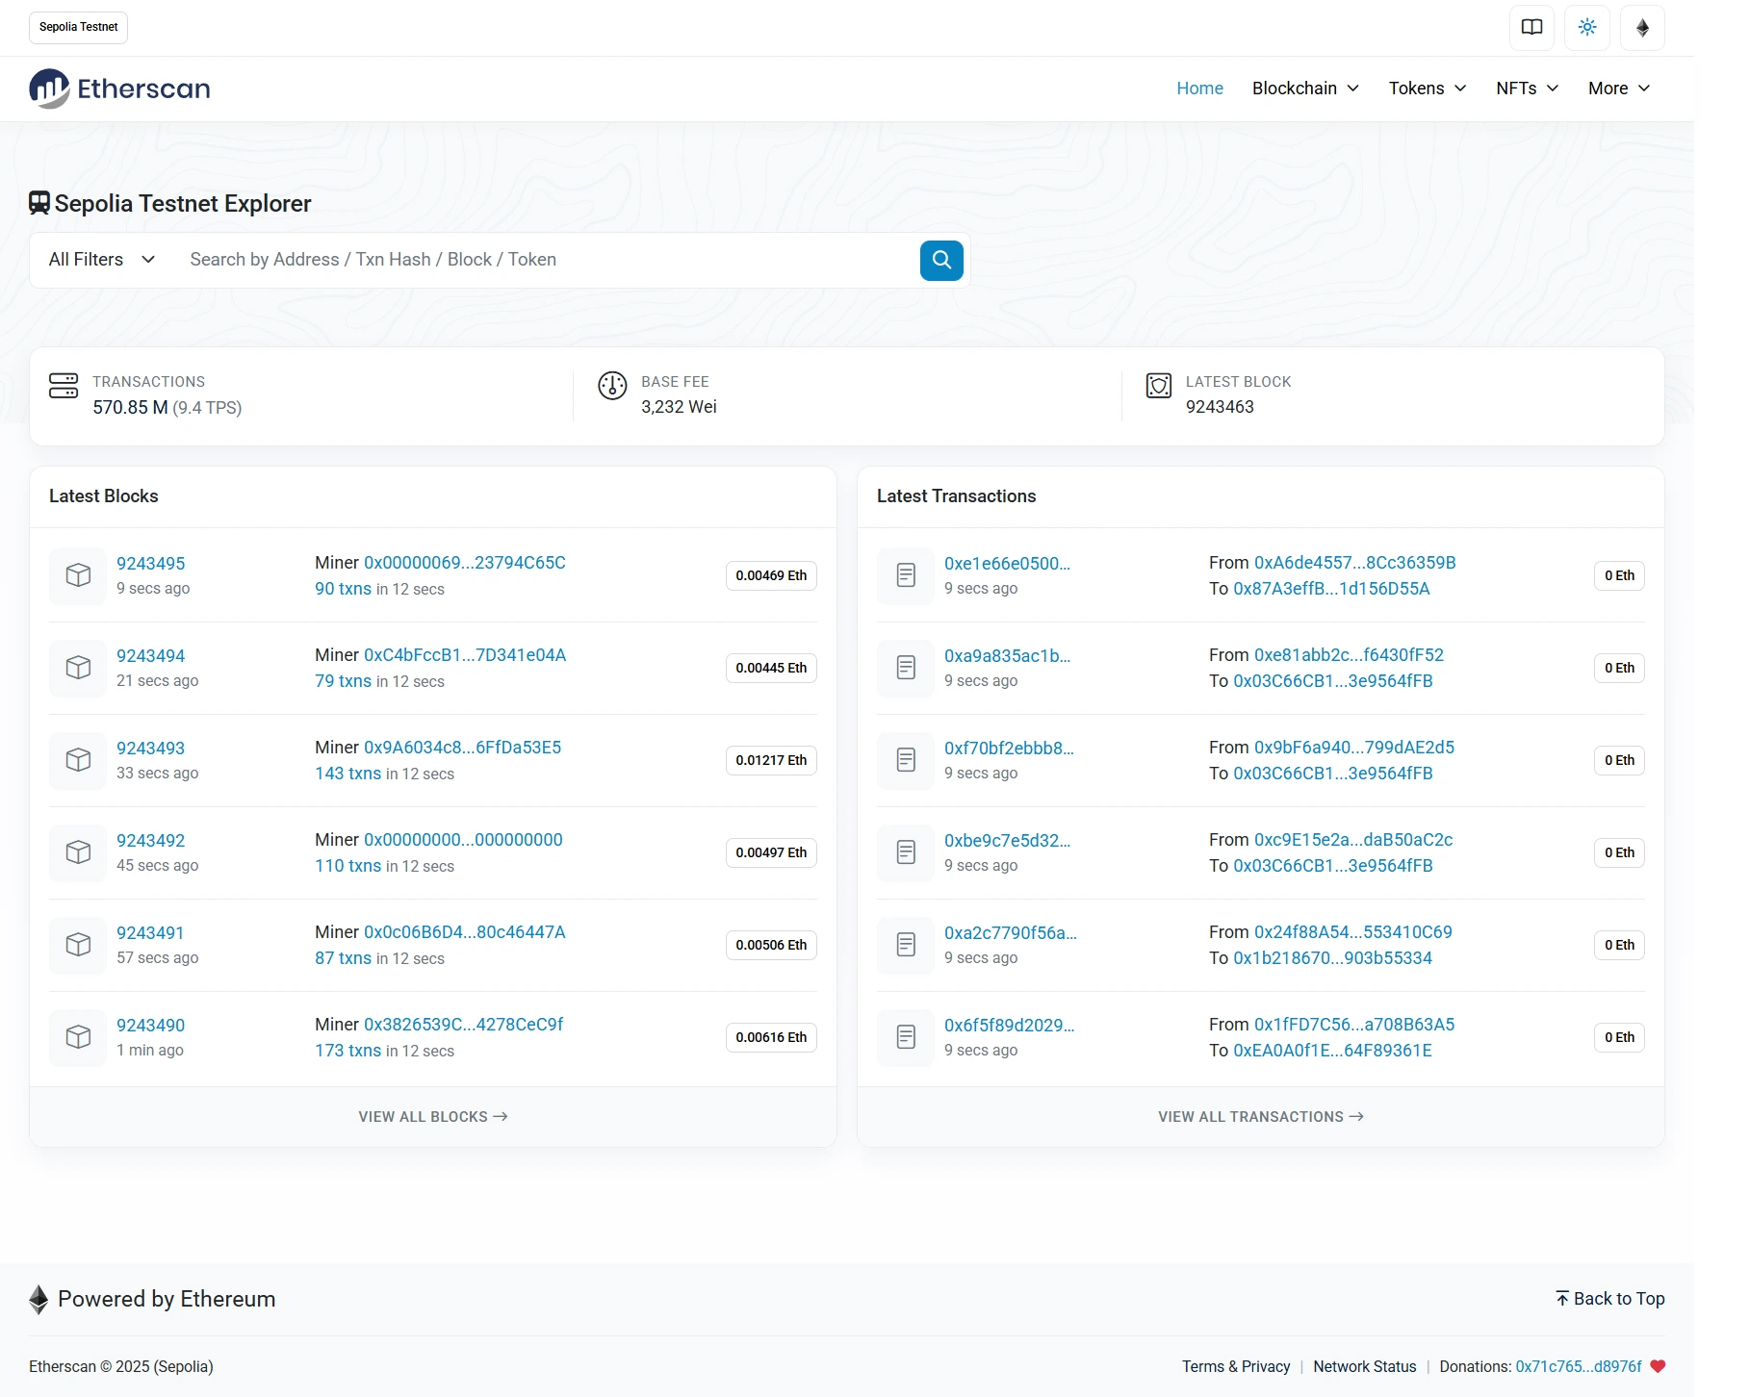
Task: Click cube icon for block 9243493
Action: (x=78, y=760)
